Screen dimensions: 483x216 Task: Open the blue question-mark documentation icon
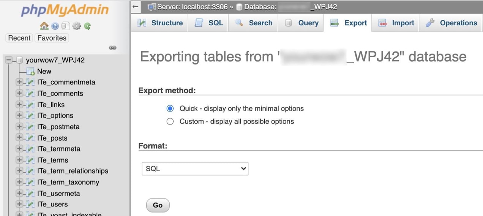click(55, 26)
